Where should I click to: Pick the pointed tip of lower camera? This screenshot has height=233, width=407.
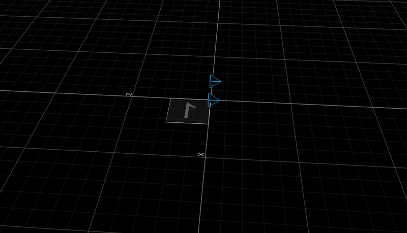219,101
